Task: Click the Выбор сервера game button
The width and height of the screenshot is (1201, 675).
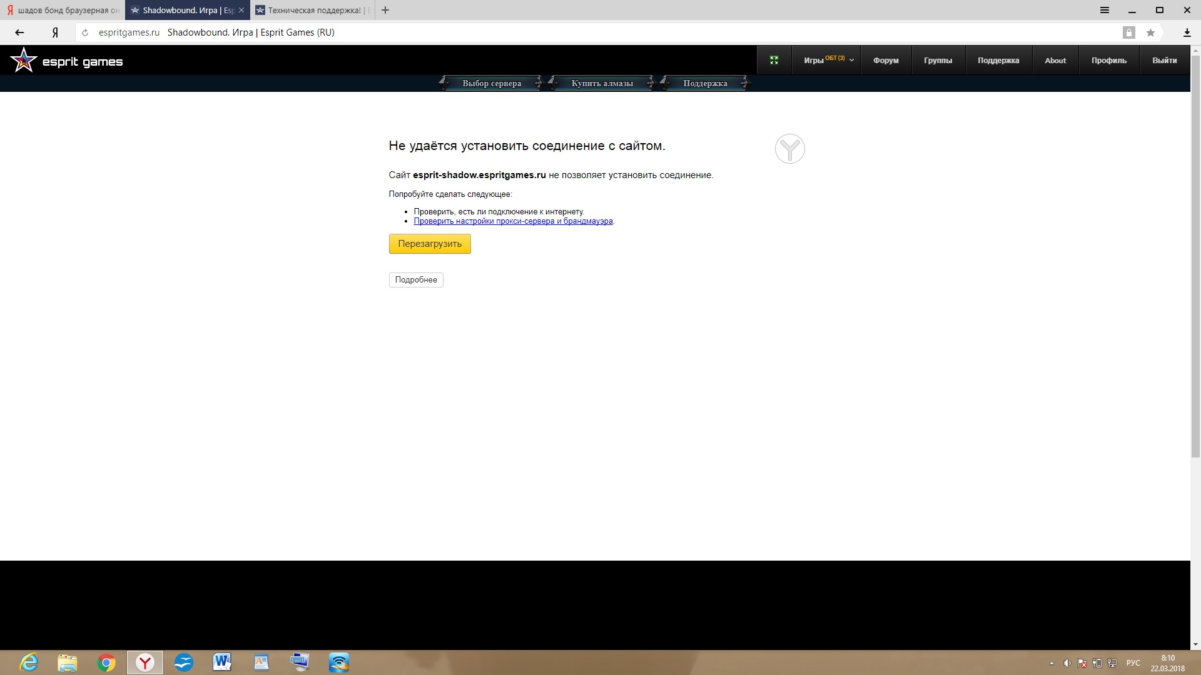Action: click(492, 83)
